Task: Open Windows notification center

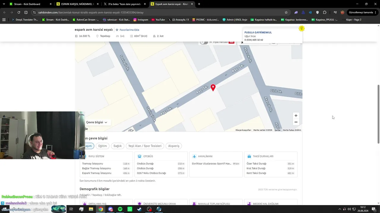Action: (374, 209)
